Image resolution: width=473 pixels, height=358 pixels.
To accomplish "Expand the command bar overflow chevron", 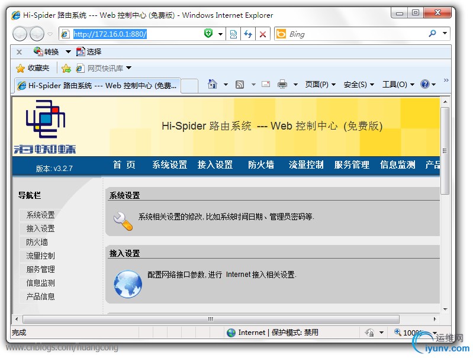I will click(446, 80).
